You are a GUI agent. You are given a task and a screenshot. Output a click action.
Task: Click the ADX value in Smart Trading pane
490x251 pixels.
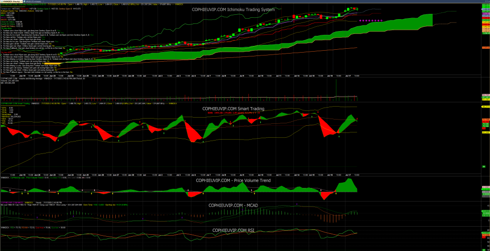7,119
